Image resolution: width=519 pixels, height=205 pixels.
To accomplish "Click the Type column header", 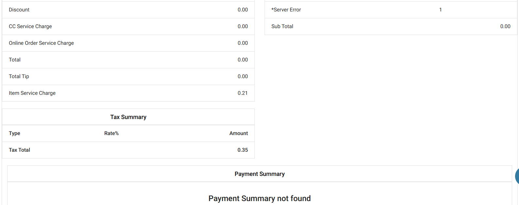I will click(x=14, y=133).
